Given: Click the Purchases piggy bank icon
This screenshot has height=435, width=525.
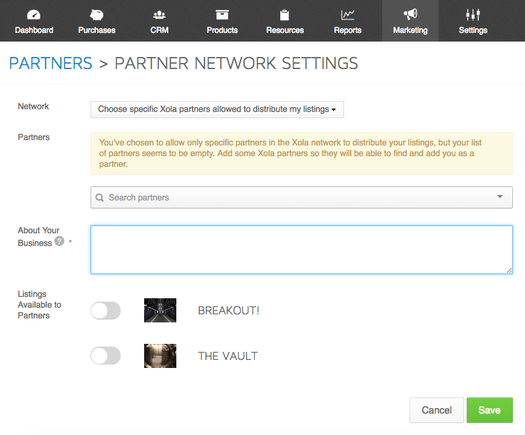Looking at the screenshot, I should [x=97, y=15].
